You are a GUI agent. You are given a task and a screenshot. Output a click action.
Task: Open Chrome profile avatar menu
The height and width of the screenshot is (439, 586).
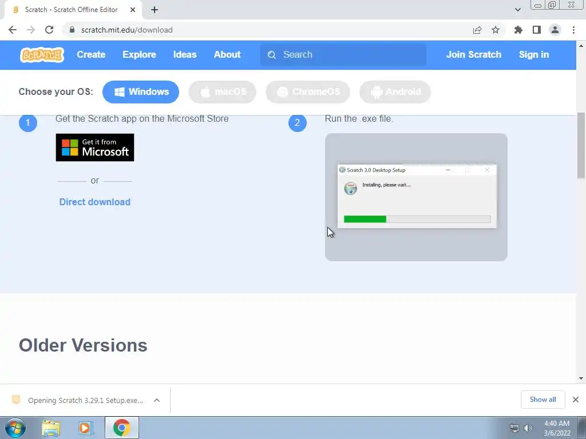[555, 30]
